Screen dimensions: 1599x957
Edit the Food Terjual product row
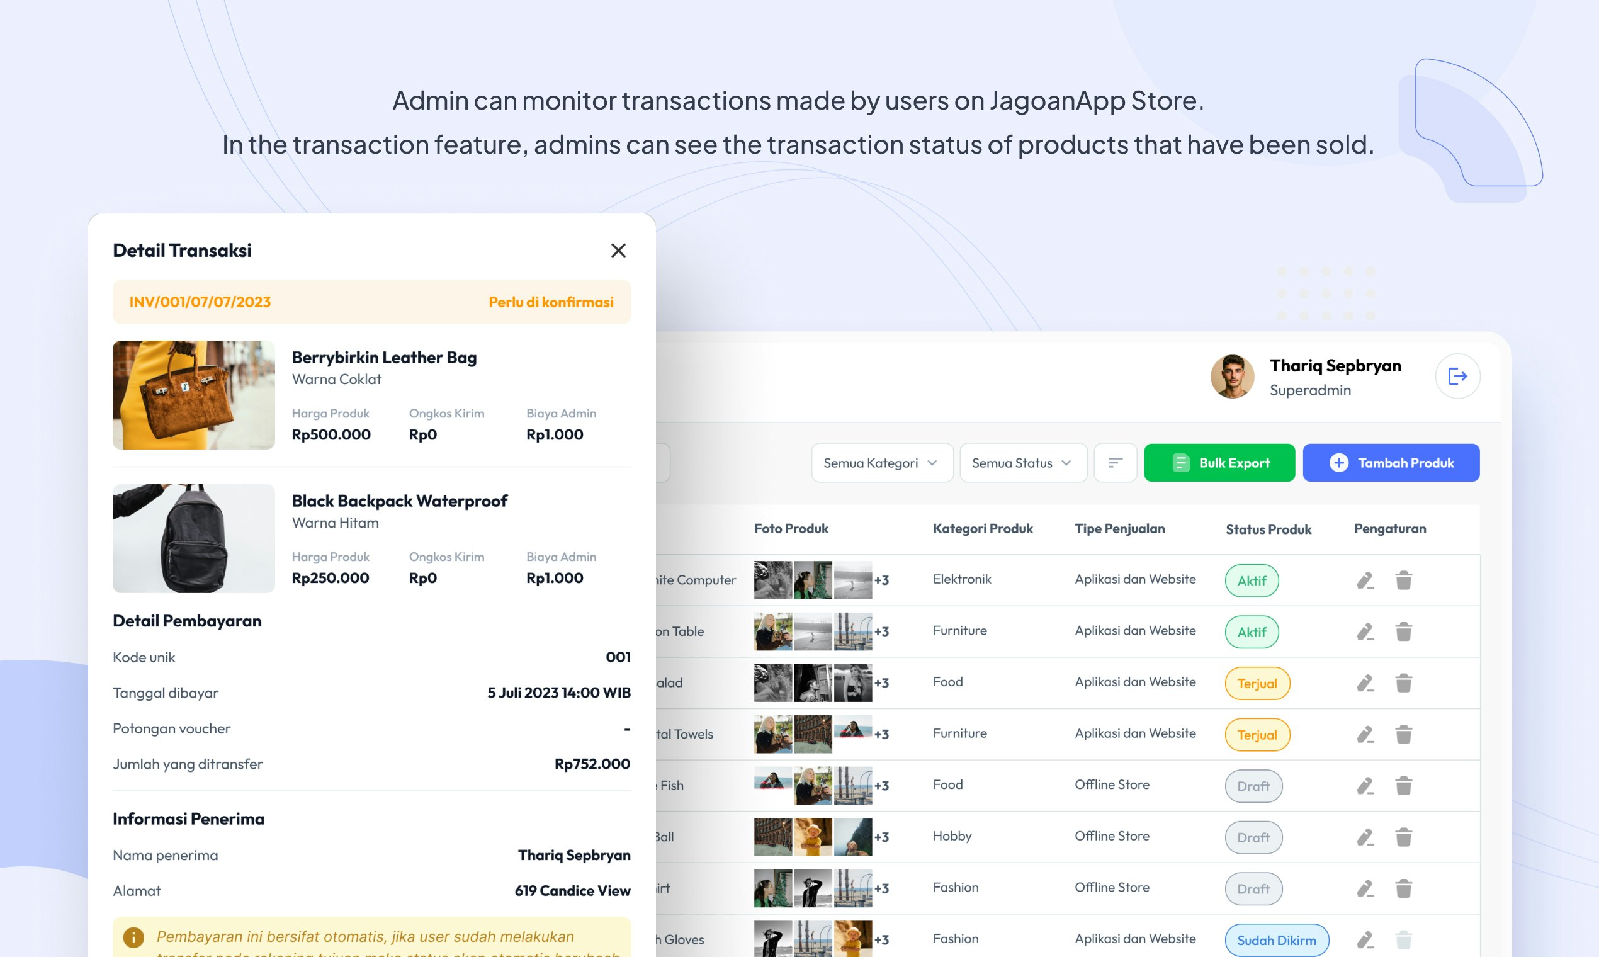pyautogui.click(x=1365, y=683)
